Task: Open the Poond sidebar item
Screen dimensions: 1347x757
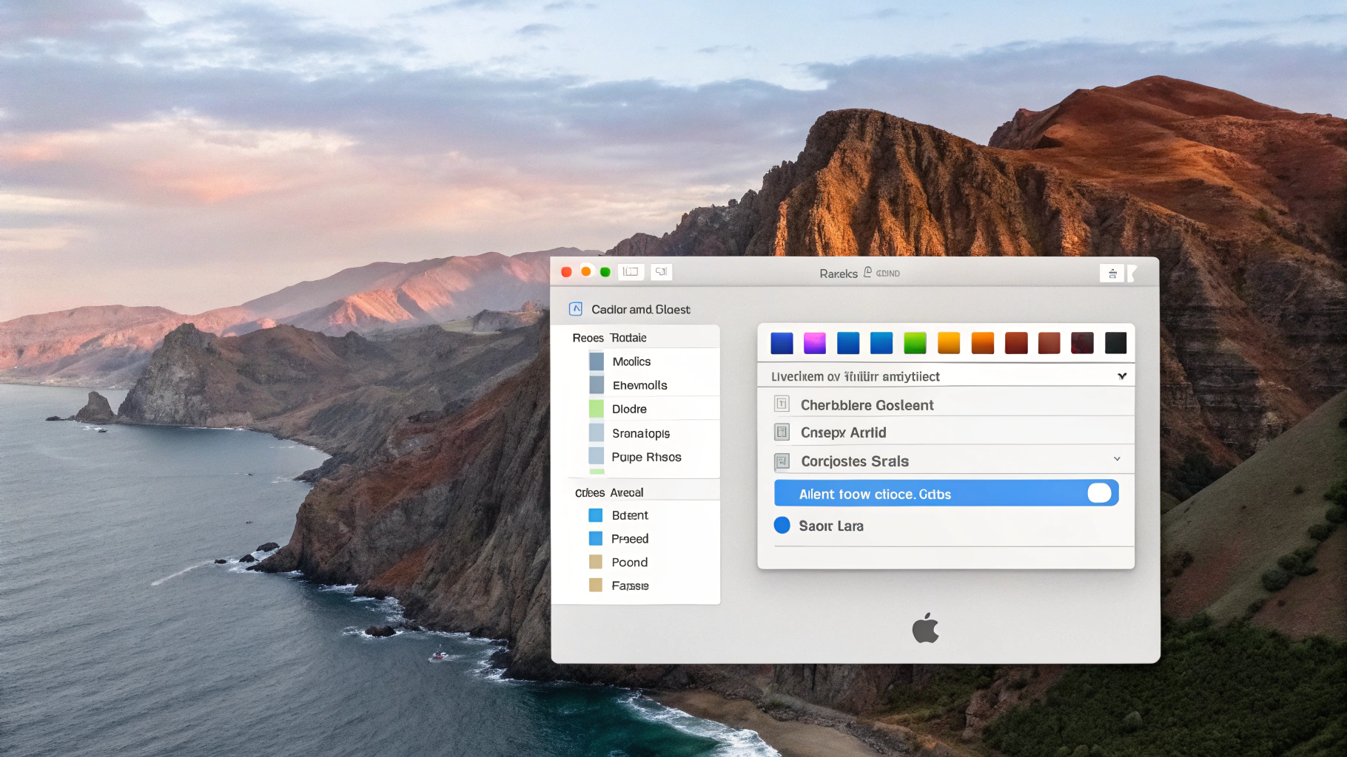Action: [x=629, y=563]
